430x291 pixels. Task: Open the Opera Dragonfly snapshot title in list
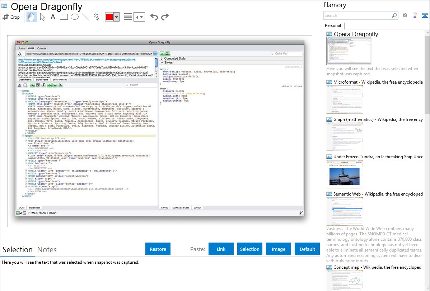356,34
